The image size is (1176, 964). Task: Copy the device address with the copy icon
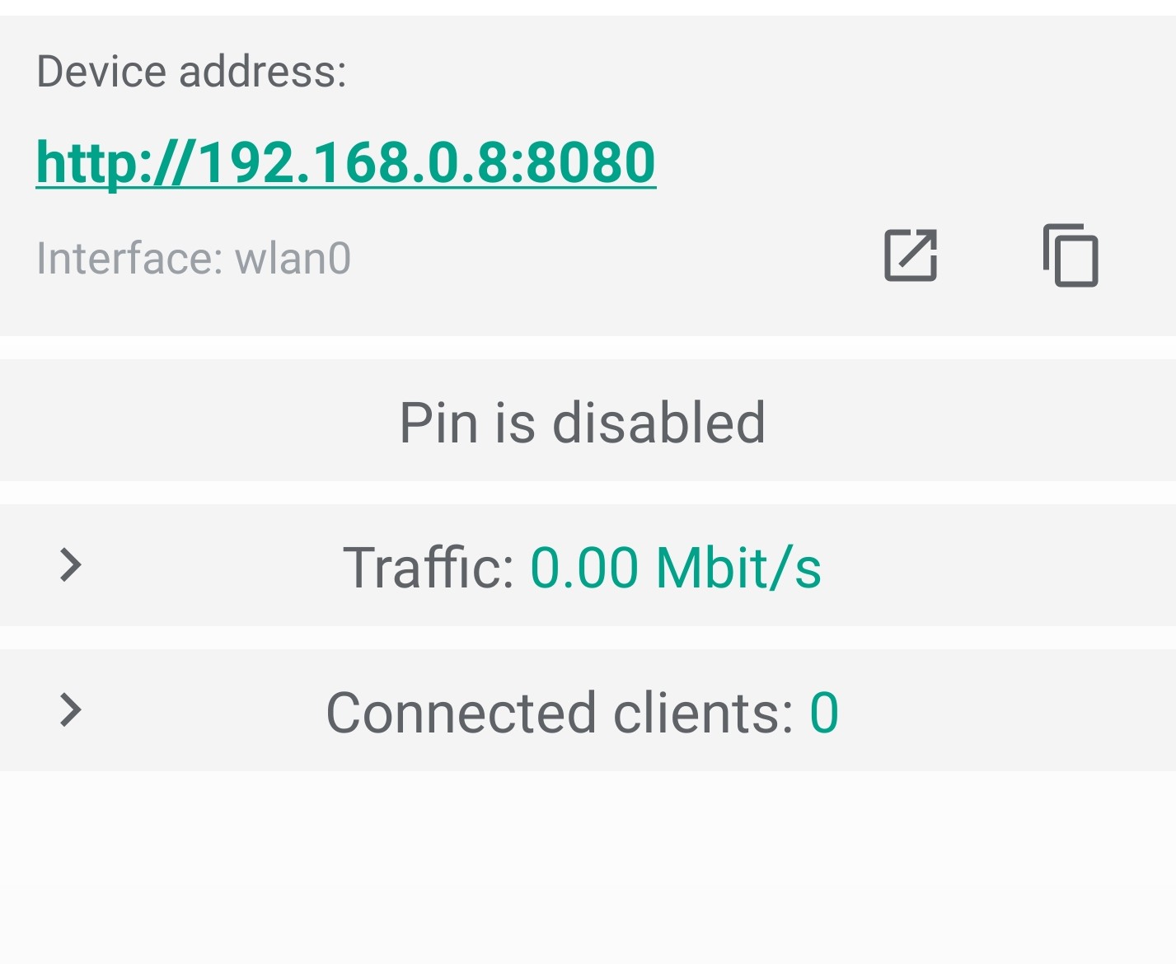pyautogui.click(x=1071, y=255)
